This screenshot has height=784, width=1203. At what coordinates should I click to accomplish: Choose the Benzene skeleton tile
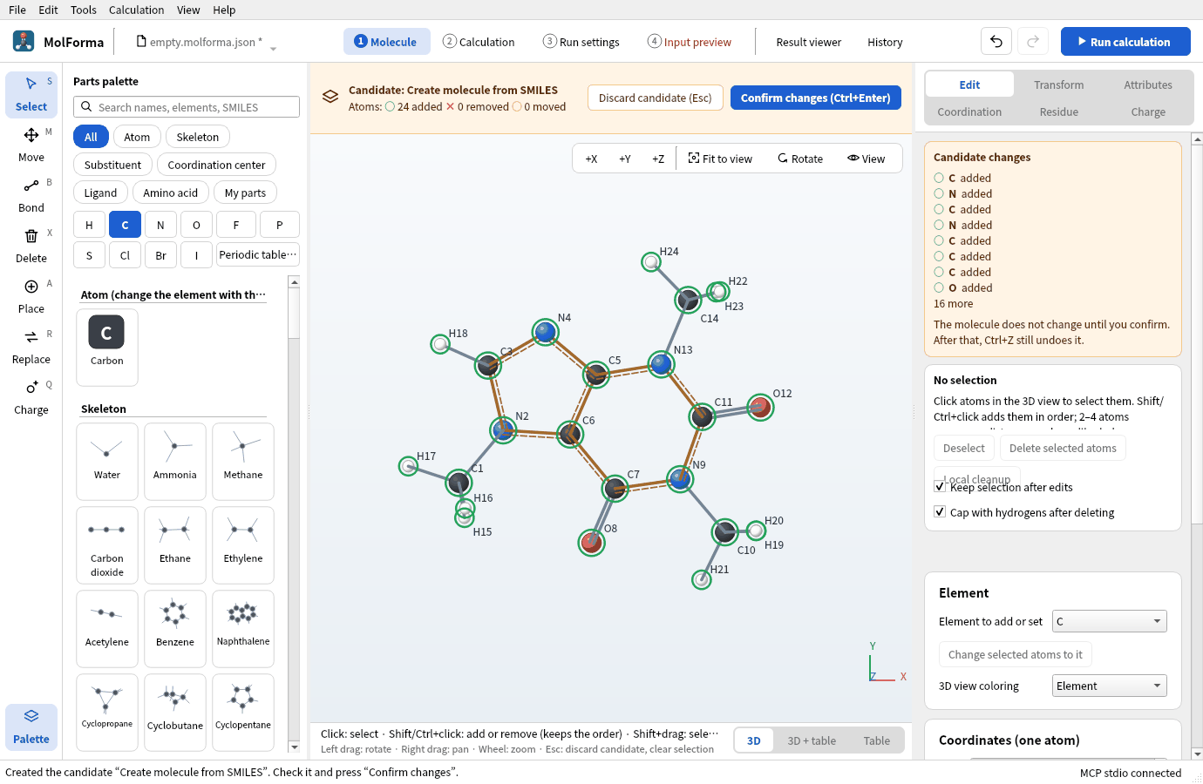coord(175,629)
